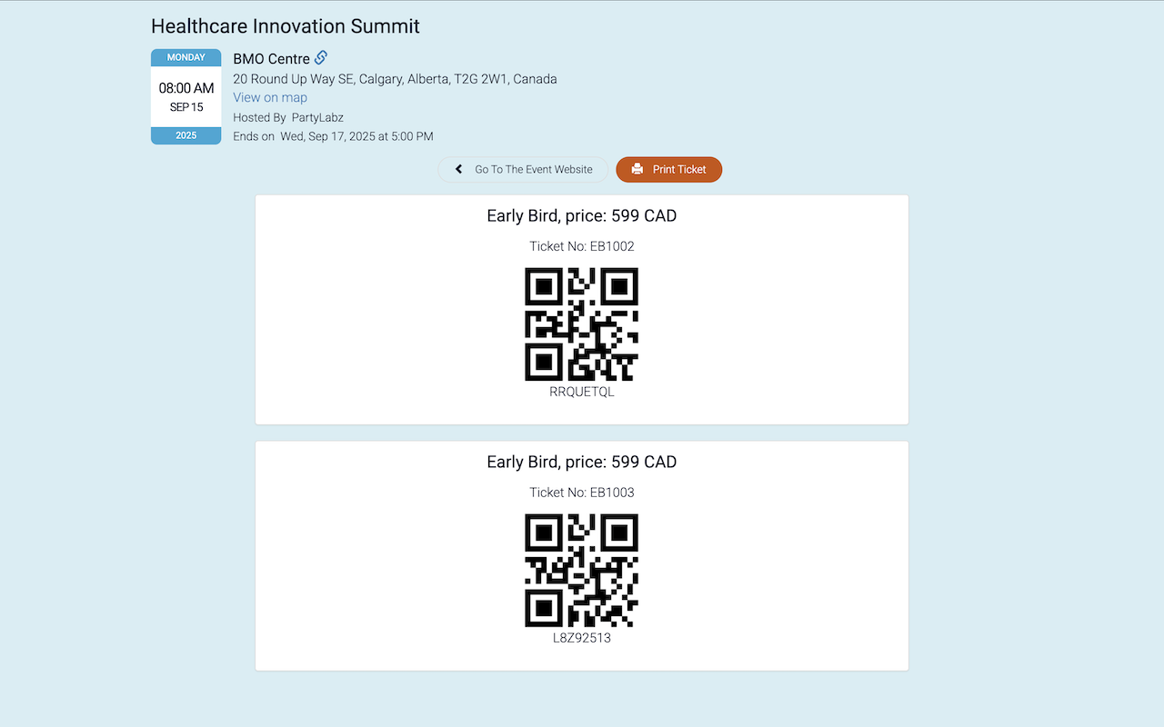Click the venue address on Round Up Way
This screenshot has width=1164, height=727.
coord(395,79)
